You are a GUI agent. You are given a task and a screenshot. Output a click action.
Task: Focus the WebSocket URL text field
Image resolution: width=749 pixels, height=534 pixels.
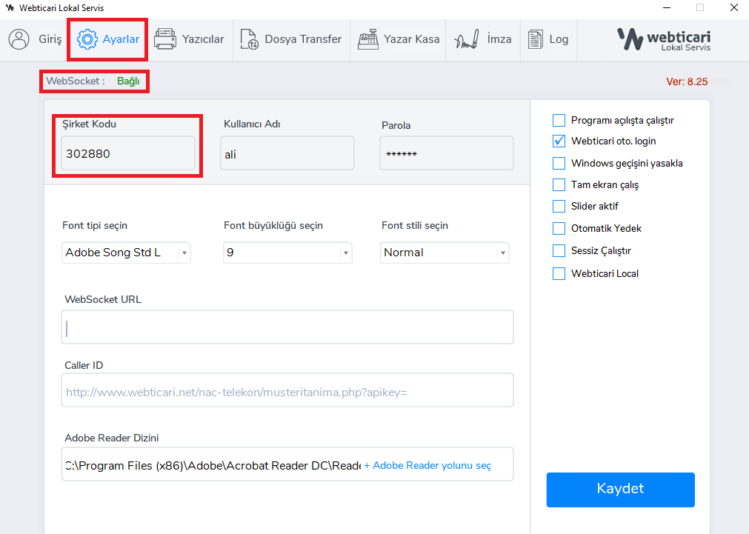(x=287, y=327)
